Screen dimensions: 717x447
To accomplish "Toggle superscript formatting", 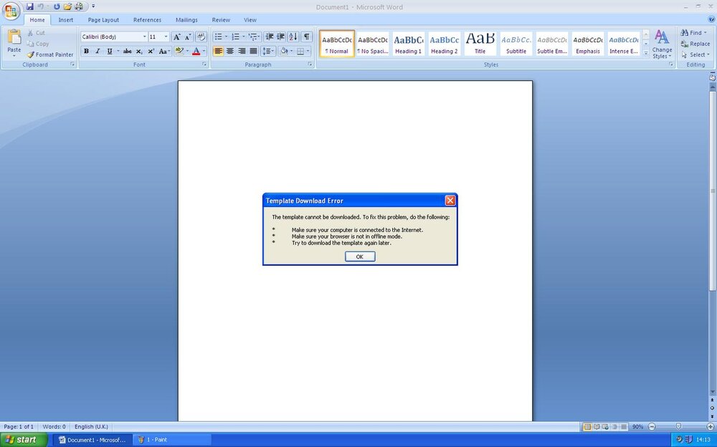I will pyautogui.click(x=151, y=51).
